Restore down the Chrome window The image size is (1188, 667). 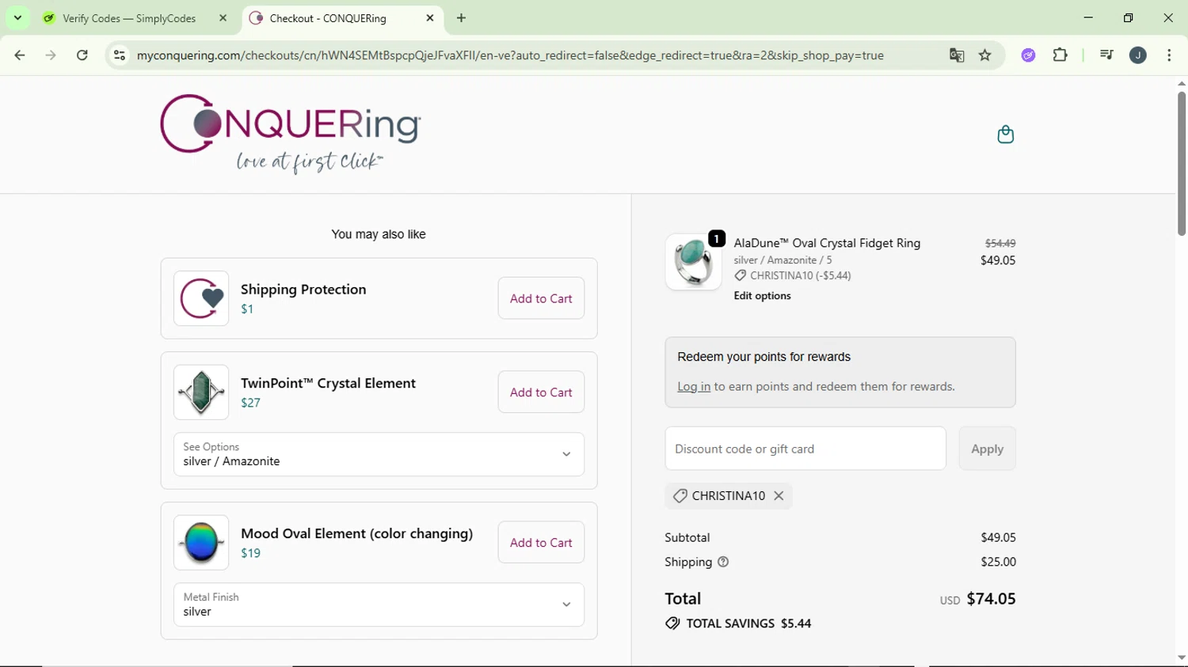pyautogui.click(x=1129, y=17)
